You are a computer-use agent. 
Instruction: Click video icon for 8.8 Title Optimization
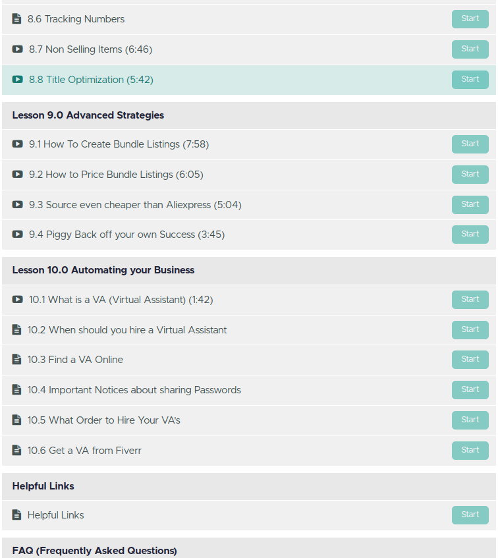click(x=17, y=80)
